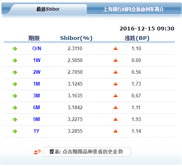The image size is (182, 166).
Task: Click the red user chat hint icon
Action: [37, 152]
